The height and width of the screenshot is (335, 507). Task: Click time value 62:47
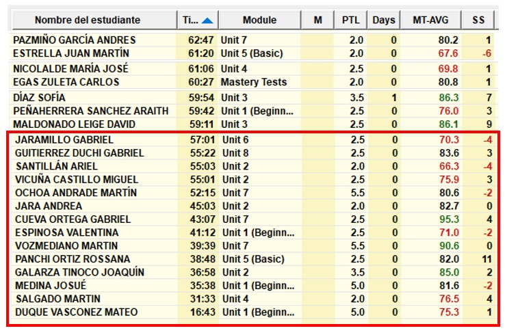(x=200, y=40)
